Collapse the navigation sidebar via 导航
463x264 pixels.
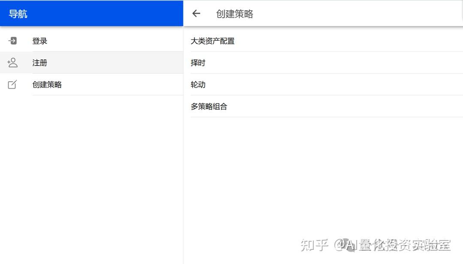point(17,13)
